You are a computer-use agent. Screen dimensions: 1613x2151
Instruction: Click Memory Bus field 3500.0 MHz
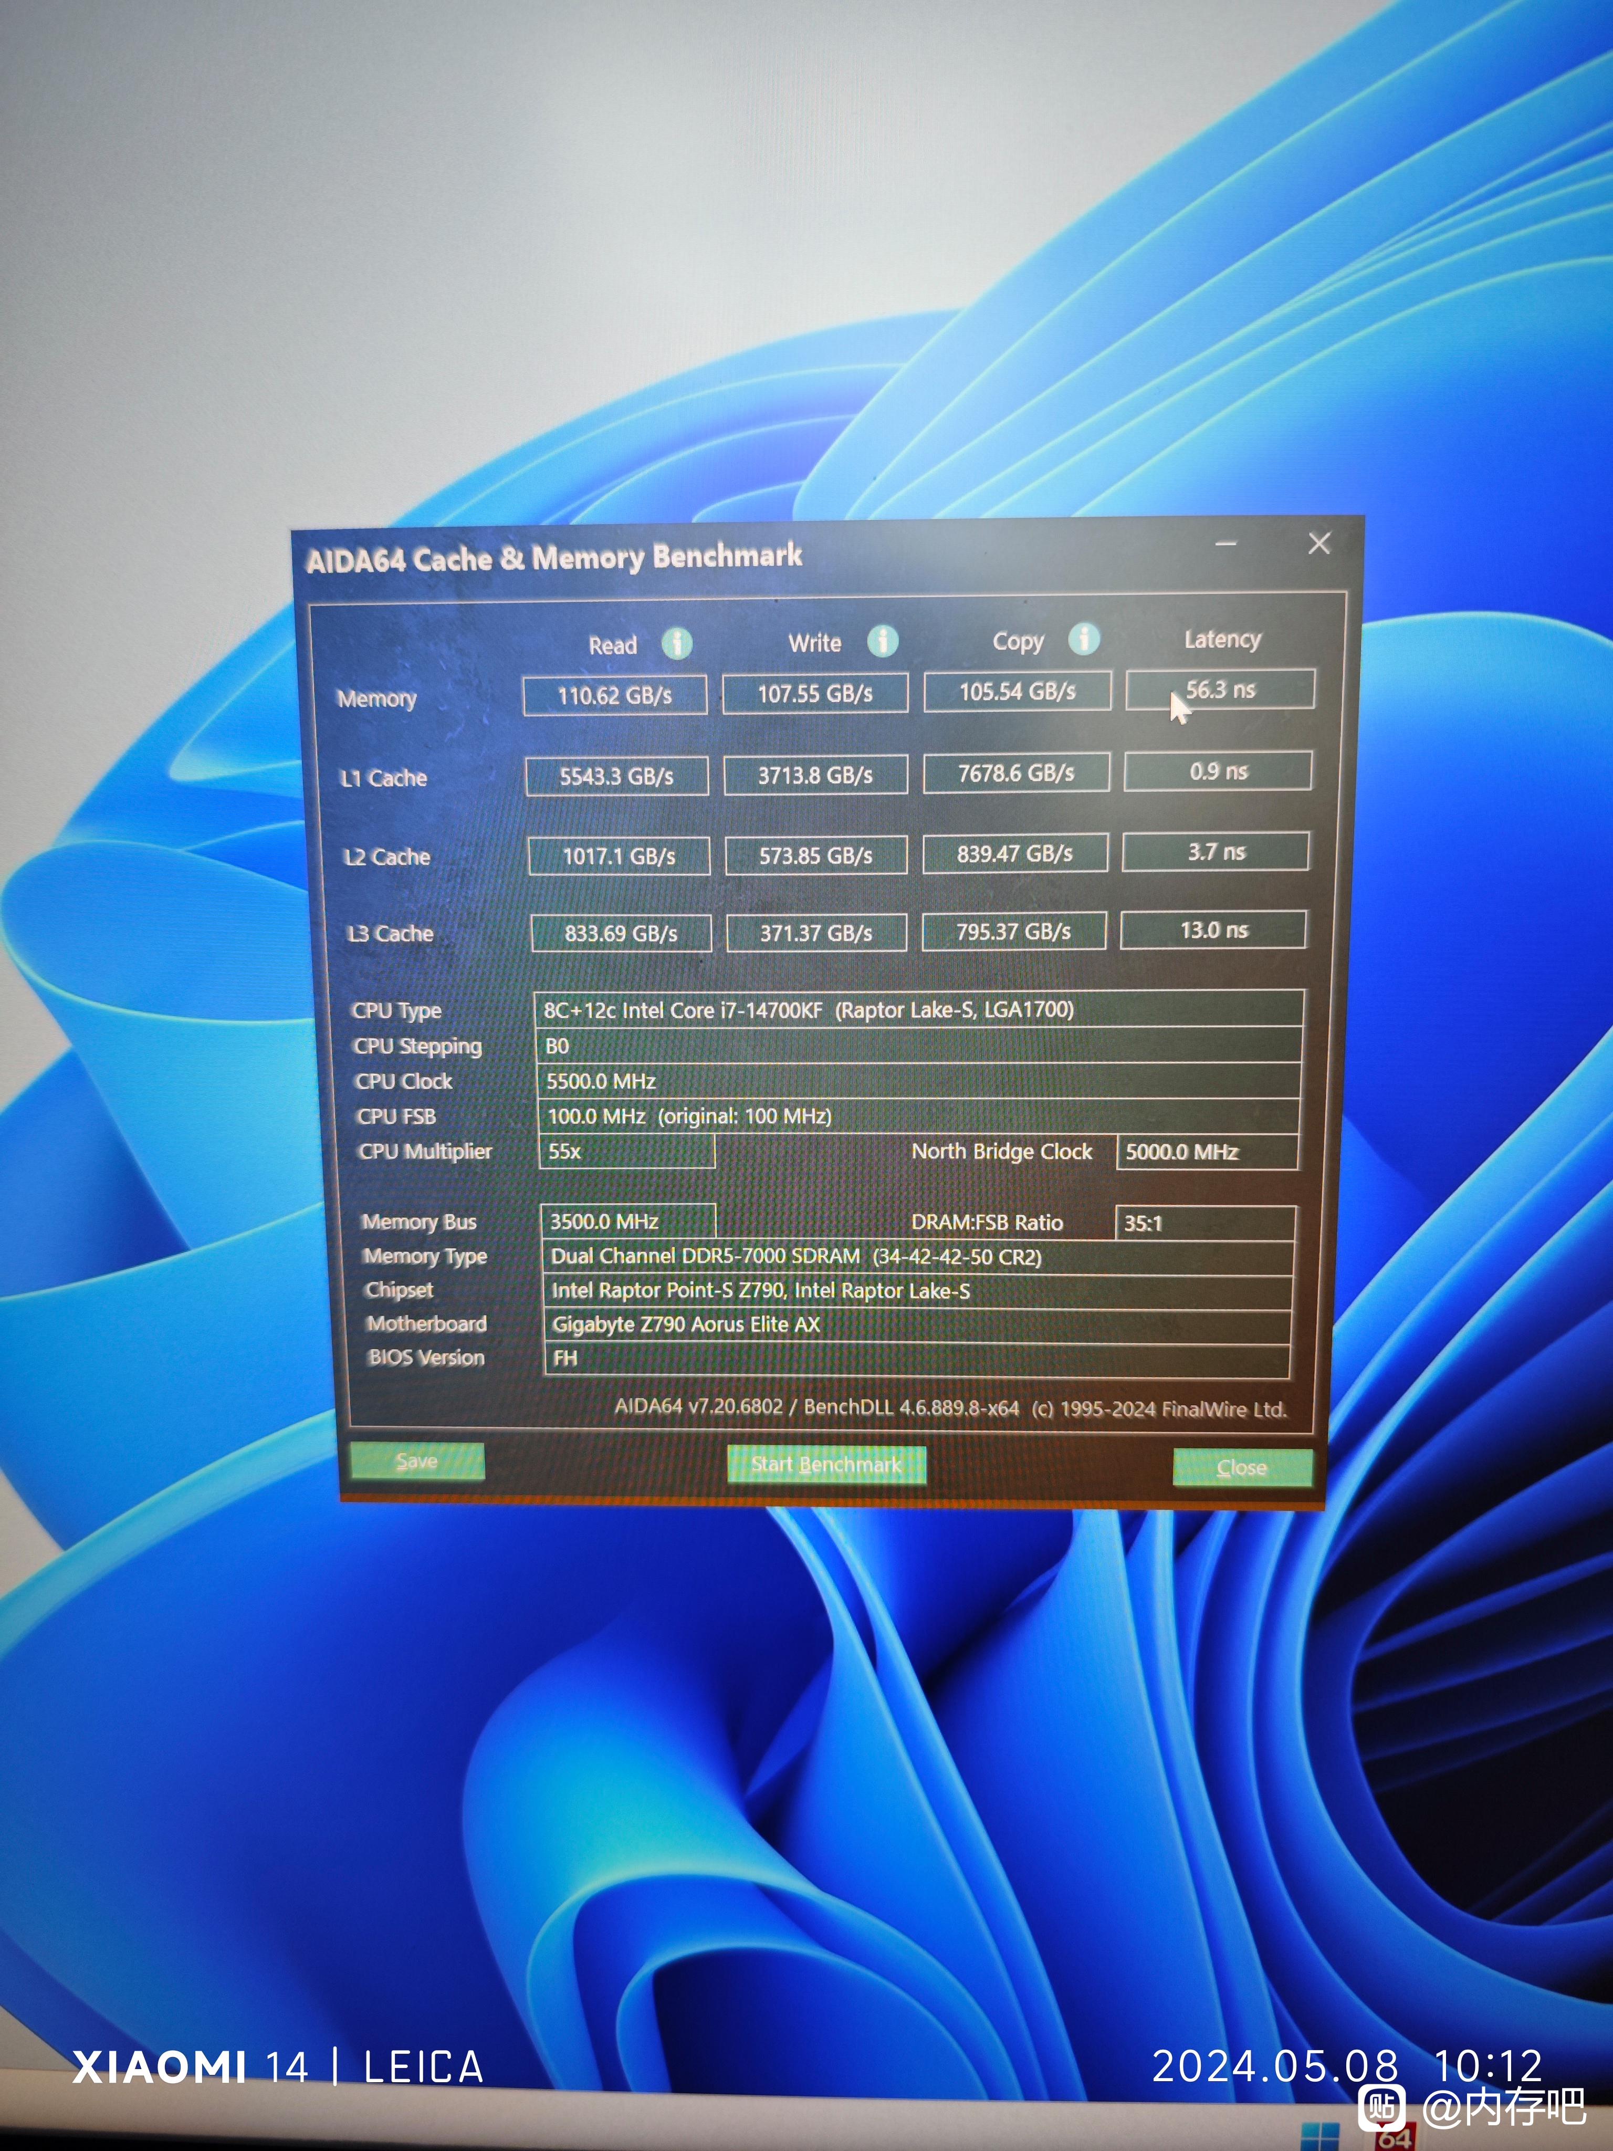point(628,1221)
